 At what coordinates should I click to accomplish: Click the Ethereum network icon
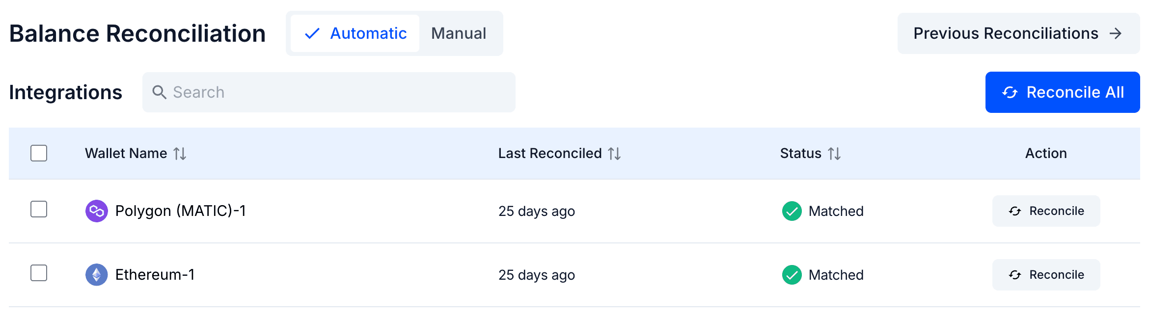pos(97,274)
